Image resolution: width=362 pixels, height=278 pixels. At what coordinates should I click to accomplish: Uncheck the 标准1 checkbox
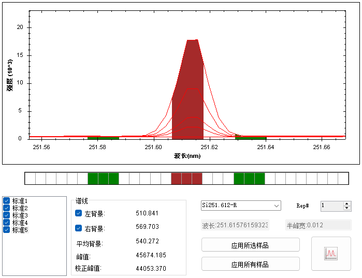click(6, 201)
